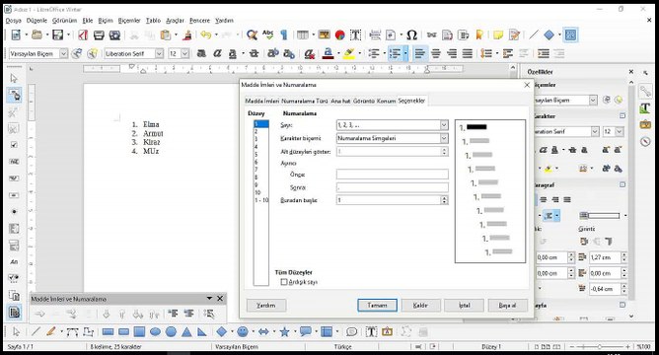
Task: Click the İptal button
Action: [464, 306]
